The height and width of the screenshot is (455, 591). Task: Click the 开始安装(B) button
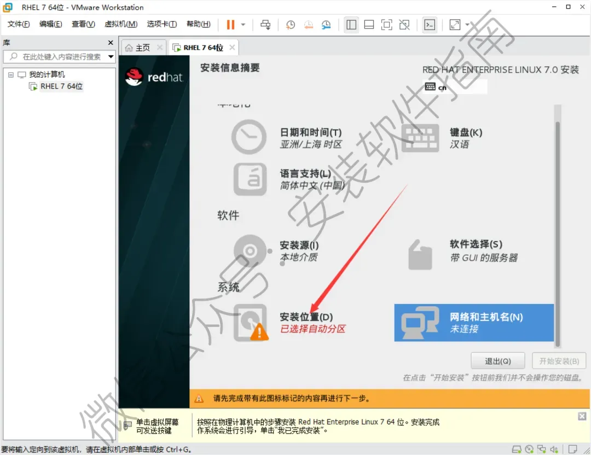point(559,361)
